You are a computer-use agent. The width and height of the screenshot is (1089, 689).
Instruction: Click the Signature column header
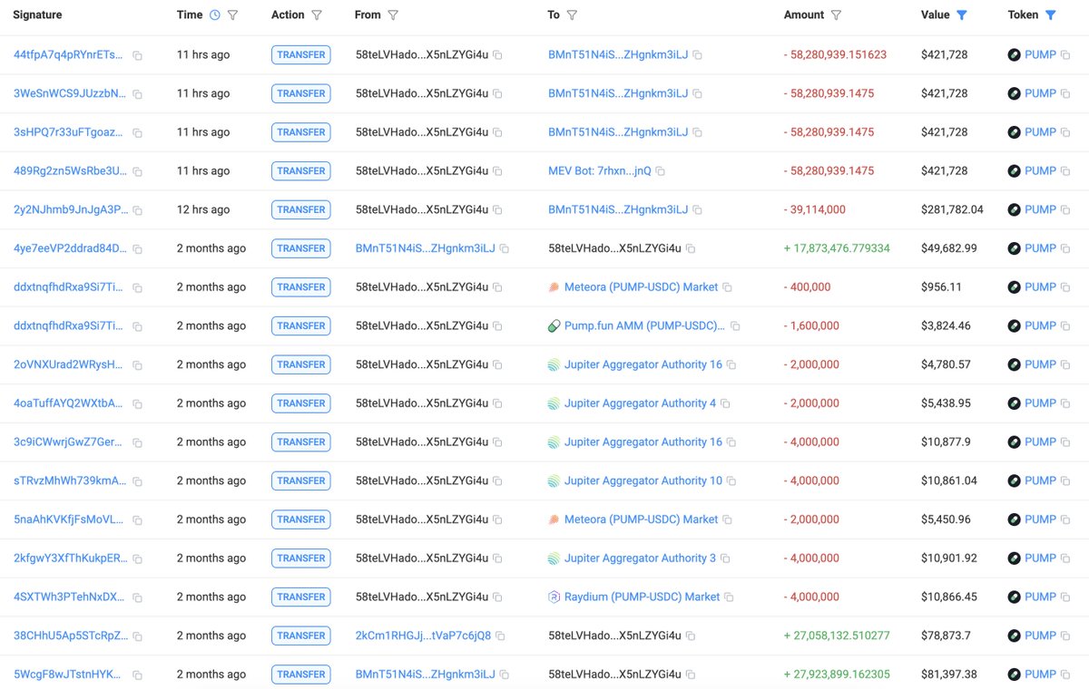[37, 15]
